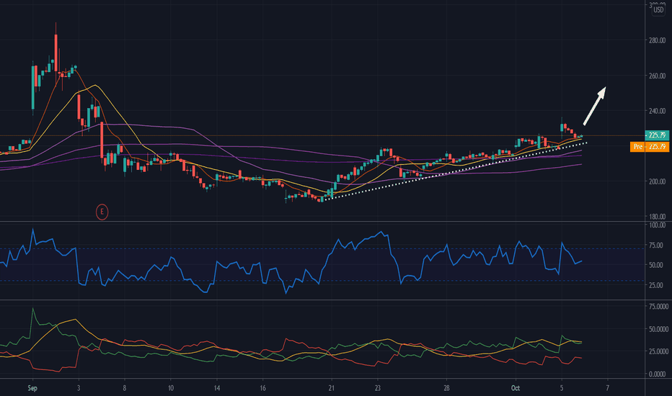Click the 5 date label on time axis
This screenshot has width=672, height=396.
pos(562,388)
